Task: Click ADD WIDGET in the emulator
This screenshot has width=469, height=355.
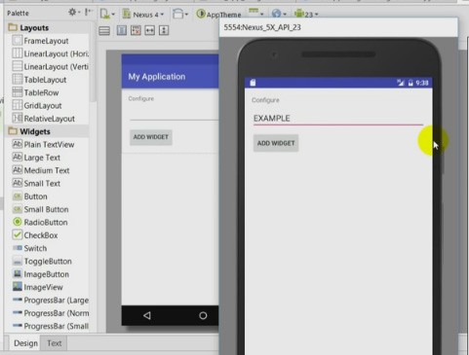Action: click(276, 143)
